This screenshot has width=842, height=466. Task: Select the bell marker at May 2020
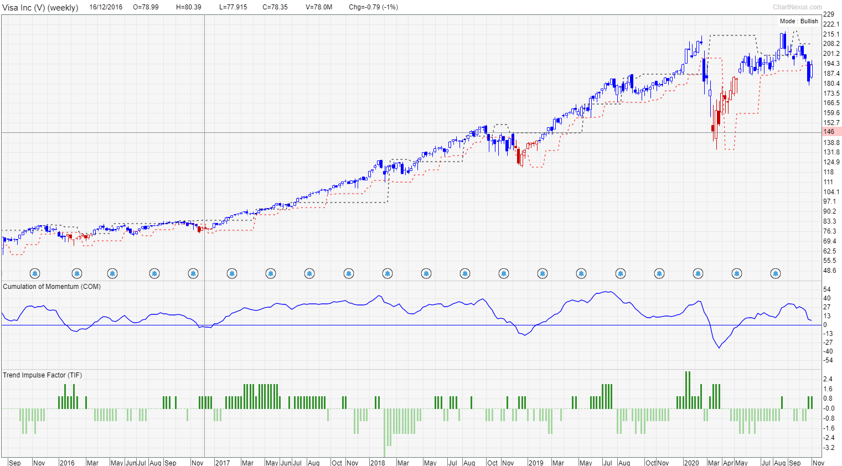pos(737,273)
